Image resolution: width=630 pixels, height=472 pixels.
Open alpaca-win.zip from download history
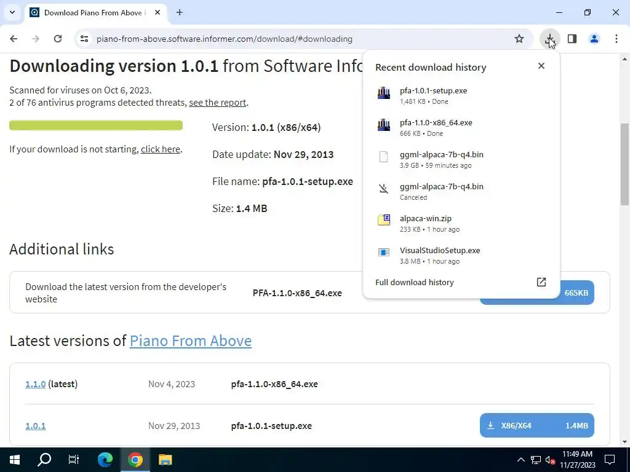coord(461,224)
